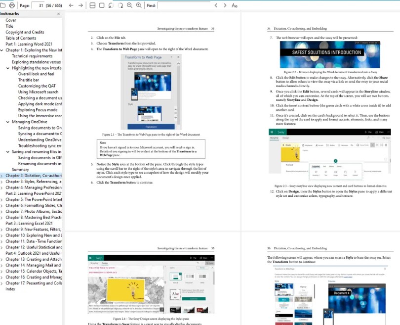Open the Cover bookmark

(11, 20)
